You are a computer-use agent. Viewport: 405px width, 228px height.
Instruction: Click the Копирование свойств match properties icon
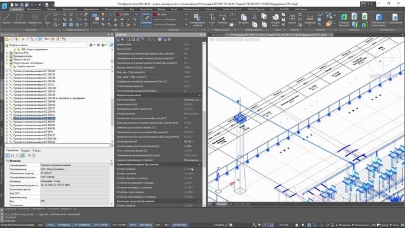coord(197,19)
